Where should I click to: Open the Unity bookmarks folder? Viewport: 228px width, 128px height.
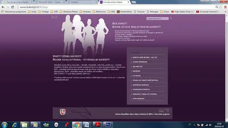tap(32, 12)
